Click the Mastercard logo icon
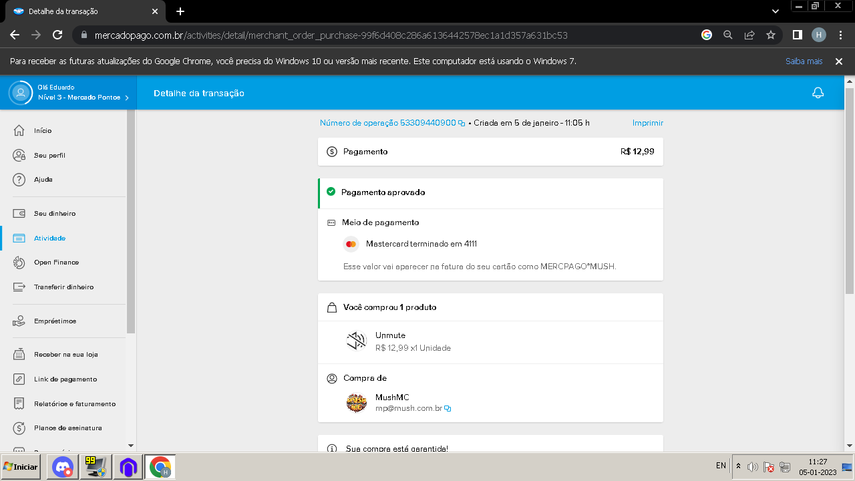This screenshot has height=481, width=855. tap(351, 244)
